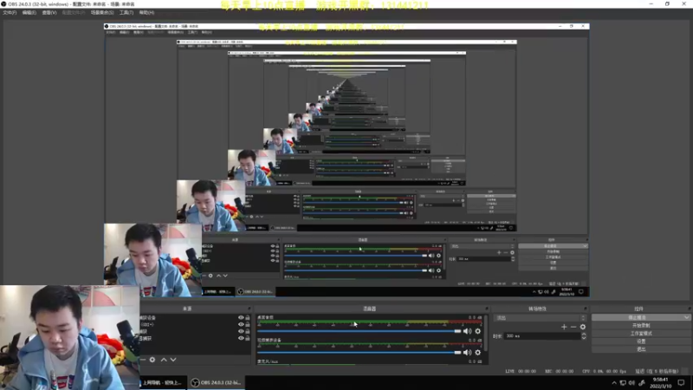This screenshot has height=390, width=693.
Task: Open 设置 settings button in controls
Action: (x=641, y=341)
